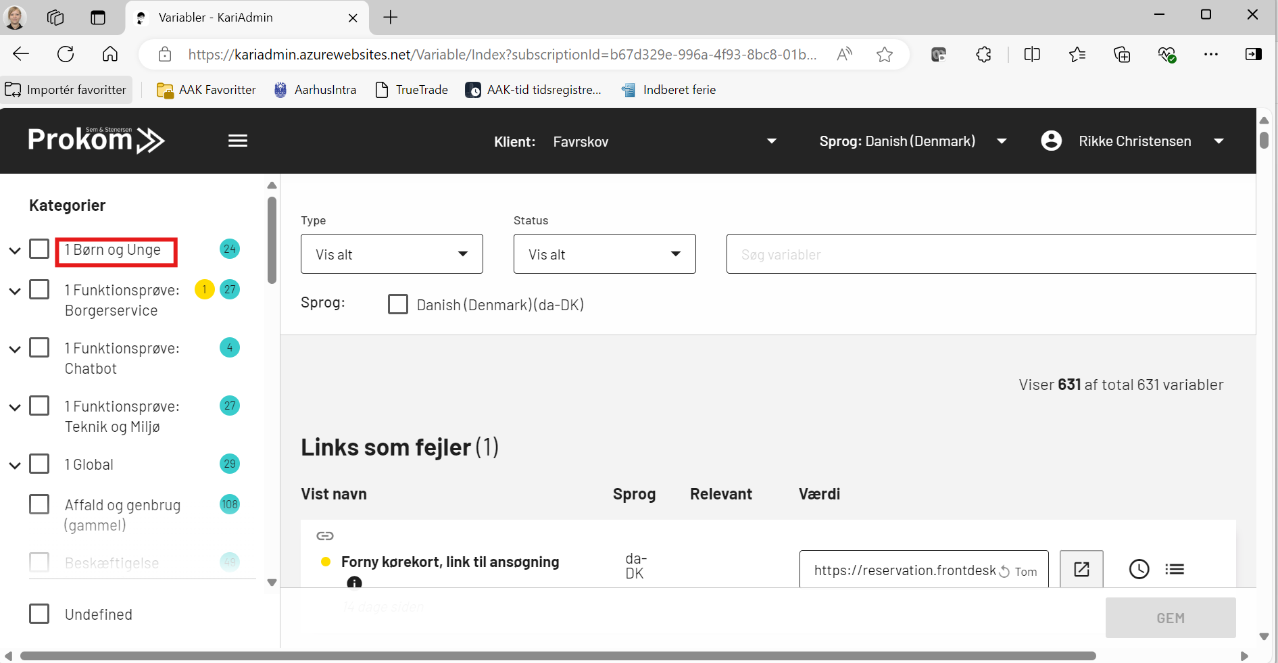Click the list details icon
This screenshot has height=663, width=1278.
click(1175, 569)
